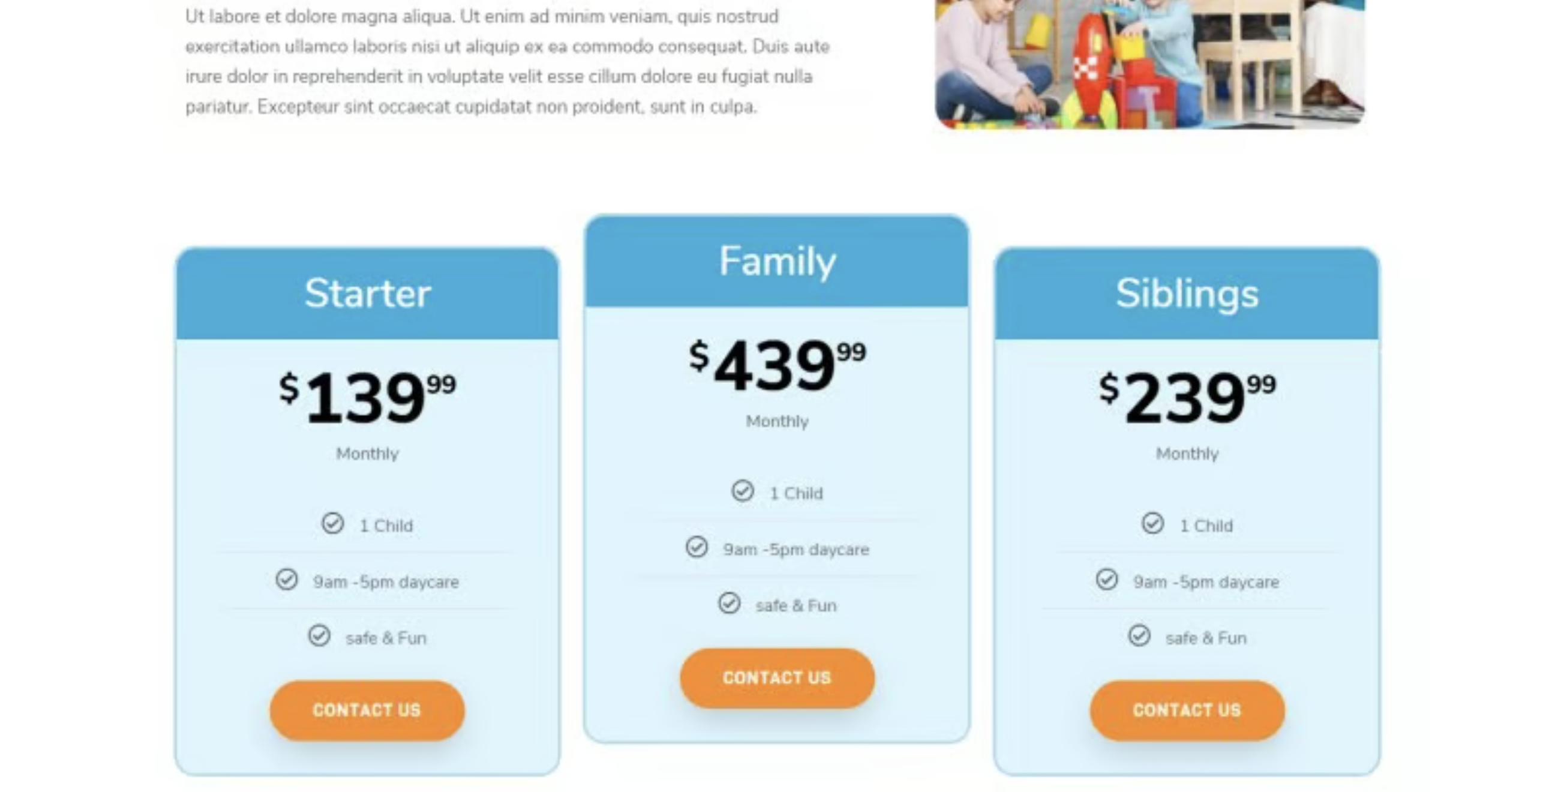Select the Family plan heading
The width and height of the screenshot is (1555, 792).
[777, 262]
